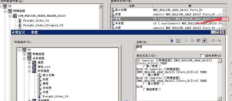Screen dimensions: 232x101
Task: Click into the 名称(N) name field
Action: [x=179, y=48]
